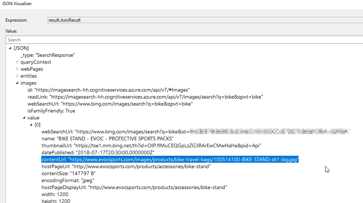Click the value label
Image resolution: width=363 pixels, height=203 pixels.
(x=33, y=118)
